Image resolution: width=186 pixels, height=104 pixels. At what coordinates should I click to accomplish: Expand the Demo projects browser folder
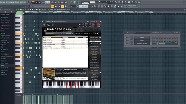click(5, 38)
